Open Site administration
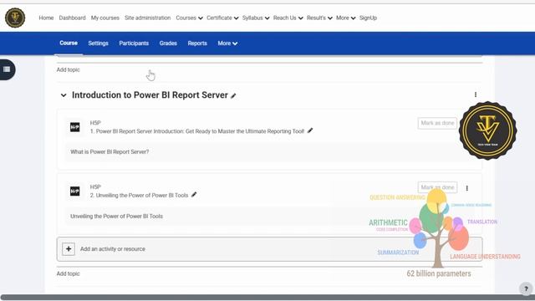The image size is (535, 301). tap(147, 18)
